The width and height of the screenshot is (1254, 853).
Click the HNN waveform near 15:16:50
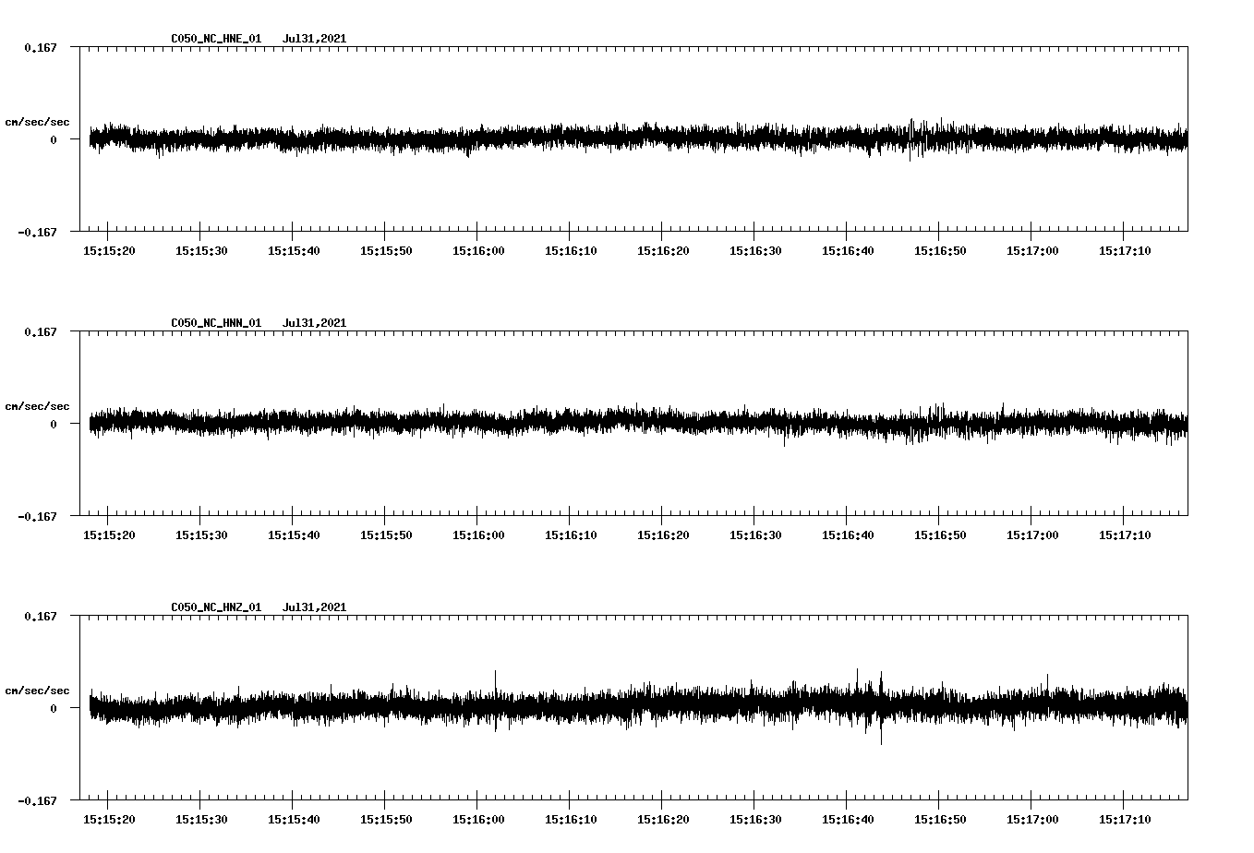tap(940, 423)
